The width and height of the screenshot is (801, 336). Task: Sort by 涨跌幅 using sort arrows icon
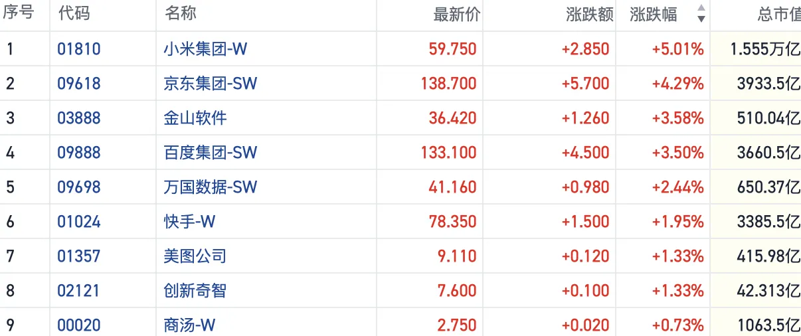click(x=701, y=14)
